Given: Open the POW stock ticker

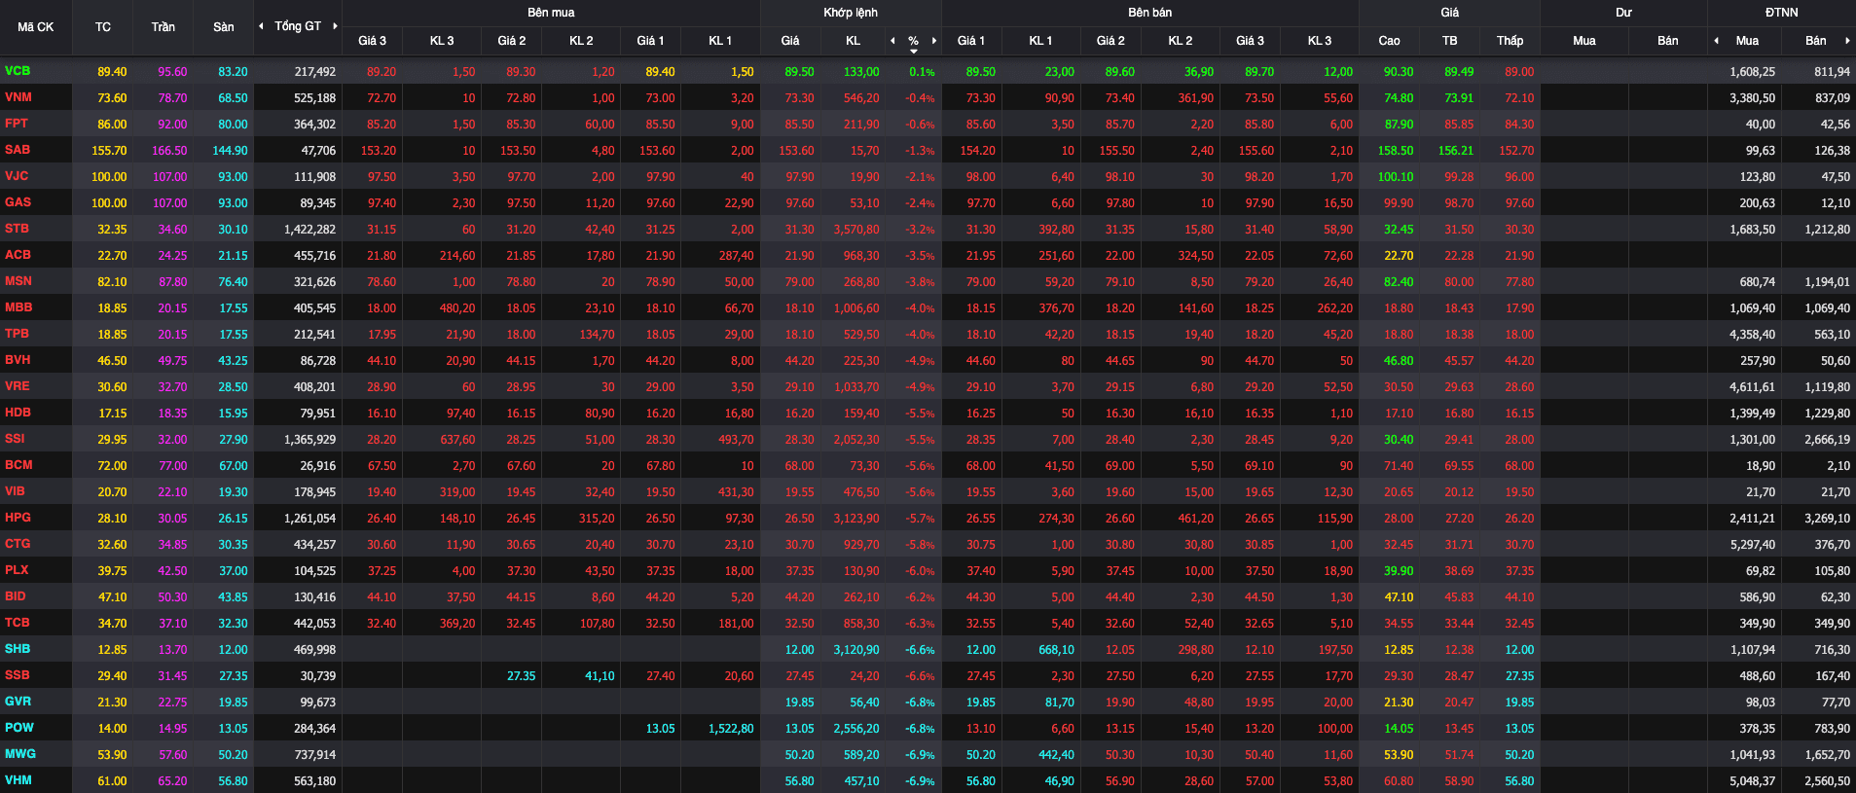Looking at the screenshot, I should point(18,728).
